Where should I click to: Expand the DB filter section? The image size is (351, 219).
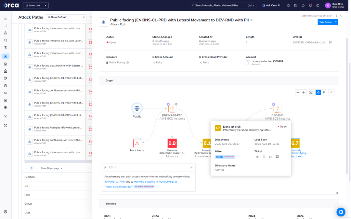[57, 186]
